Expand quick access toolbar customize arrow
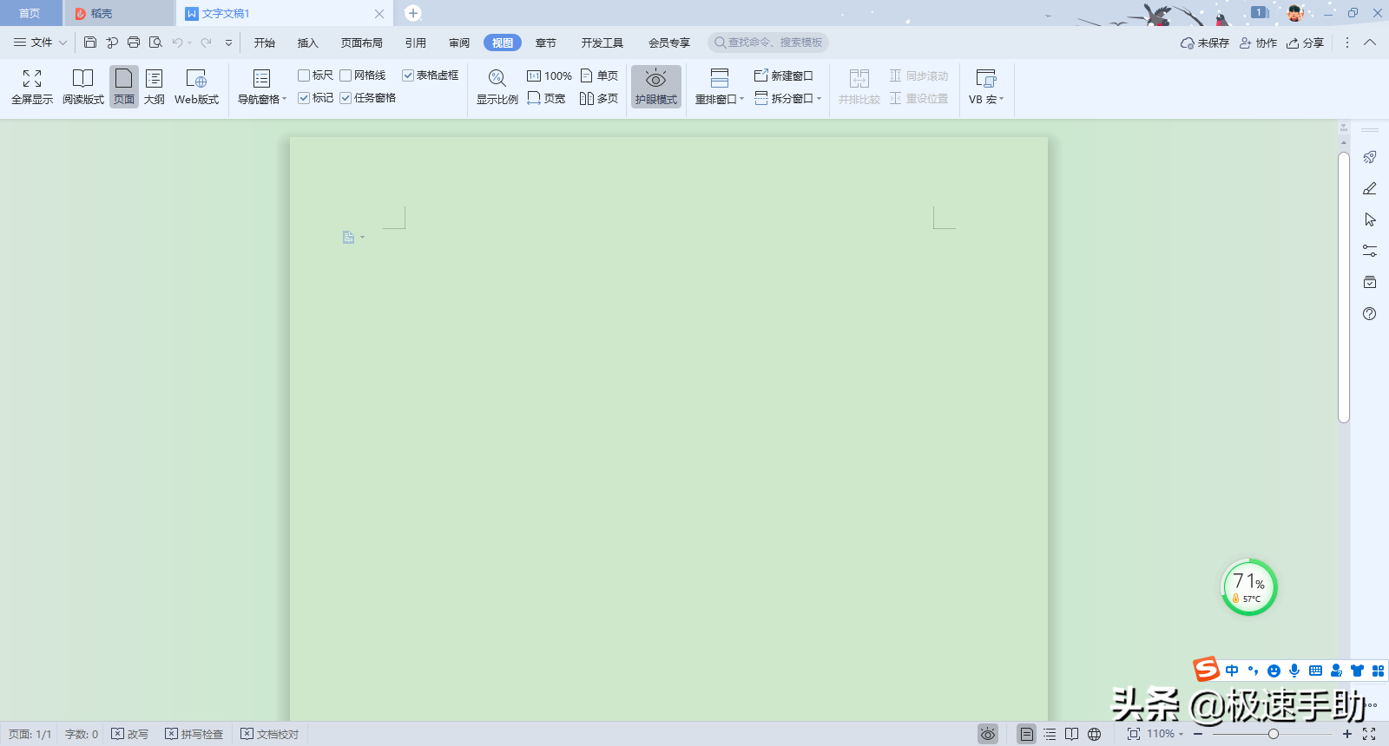Viewport: 1389px width, 746px height. (x=228, y=43)
